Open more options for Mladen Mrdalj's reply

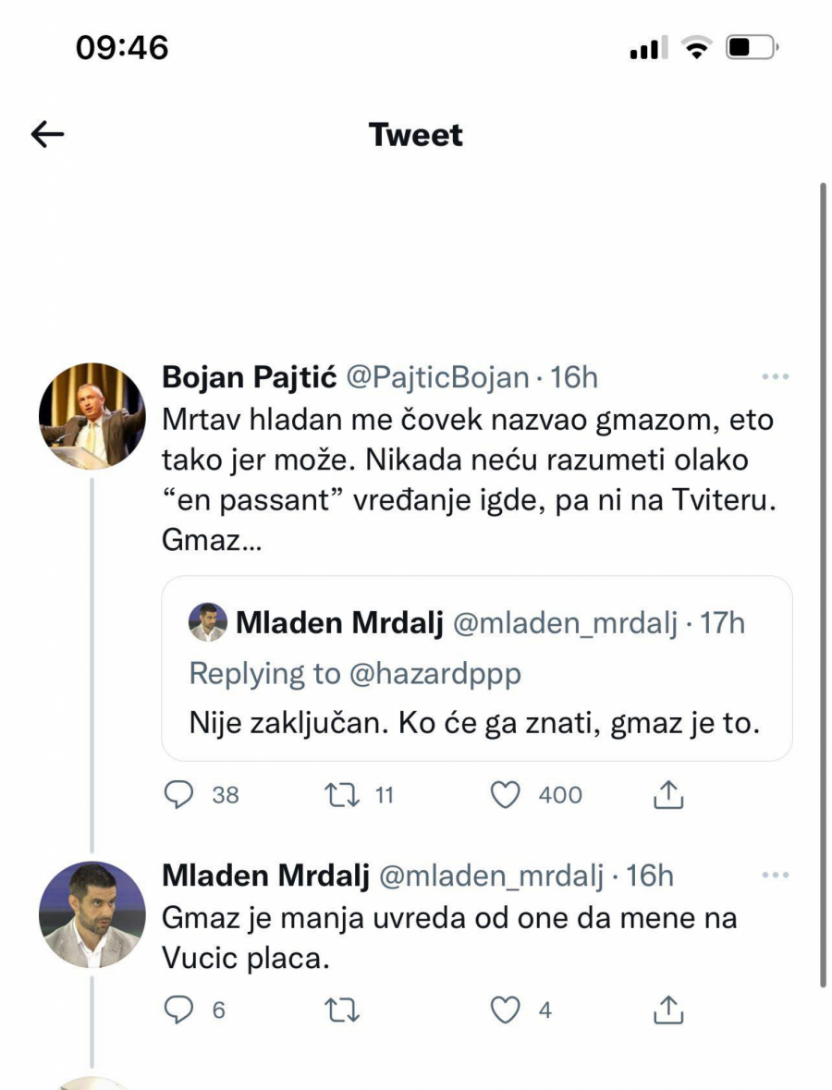(773, 876)
